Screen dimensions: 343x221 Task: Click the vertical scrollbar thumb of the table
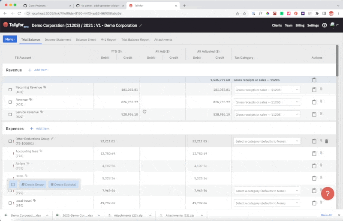coord(337,60)
